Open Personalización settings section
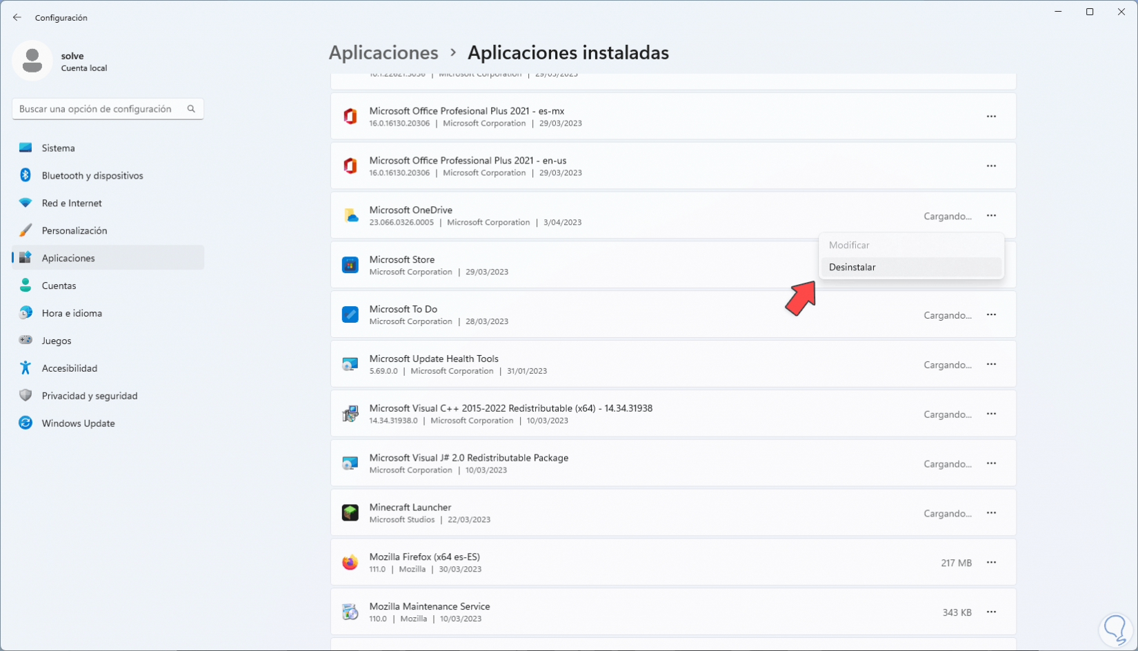The width and height of the screenshot is (1138, 651). [74, 230]
